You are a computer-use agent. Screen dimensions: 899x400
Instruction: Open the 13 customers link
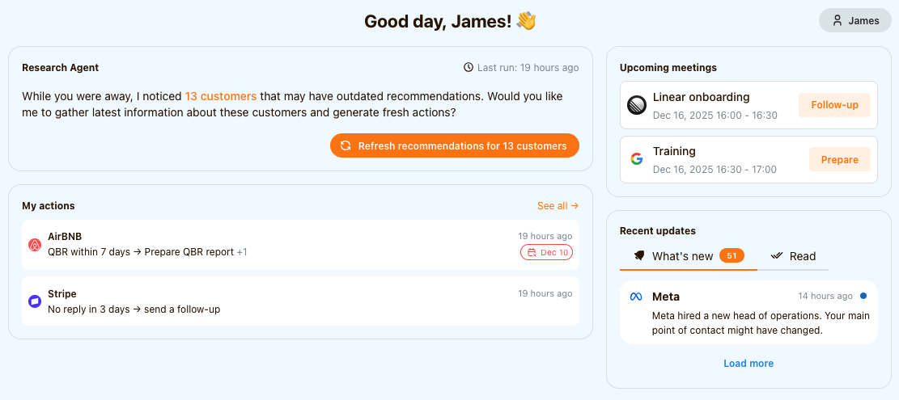pyautogui.click(x=221, y=96)
